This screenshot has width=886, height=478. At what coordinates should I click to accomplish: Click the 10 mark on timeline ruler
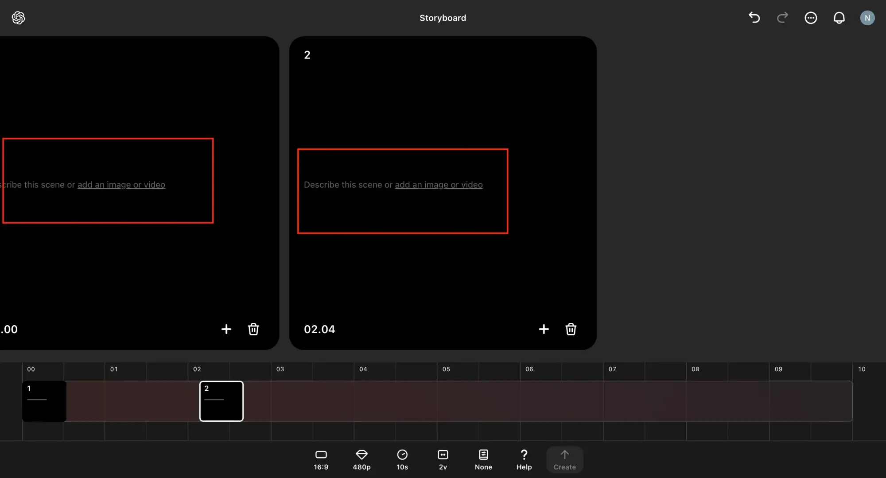click(862, 369)
